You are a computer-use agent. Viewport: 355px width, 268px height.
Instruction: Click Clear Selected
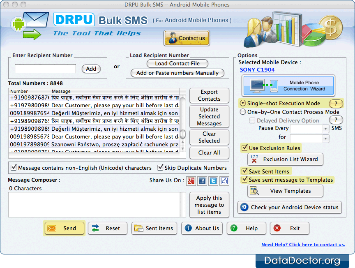pyautogui.click(x=209, y=137)
